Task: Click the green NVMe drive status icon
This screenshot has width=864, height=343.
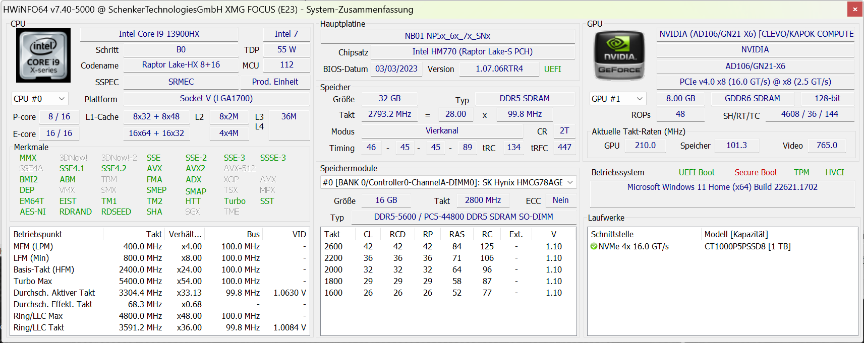Action: 594,247
